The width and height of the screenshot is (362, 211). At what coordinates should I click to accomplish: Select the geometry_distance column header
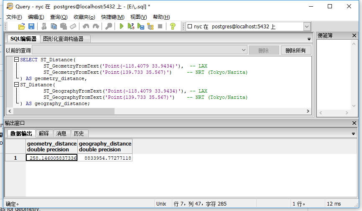52,146
